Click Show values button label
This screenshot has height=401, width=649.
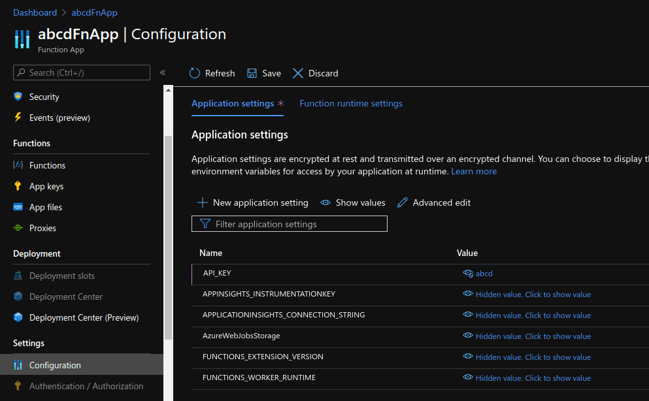(361, 202)
